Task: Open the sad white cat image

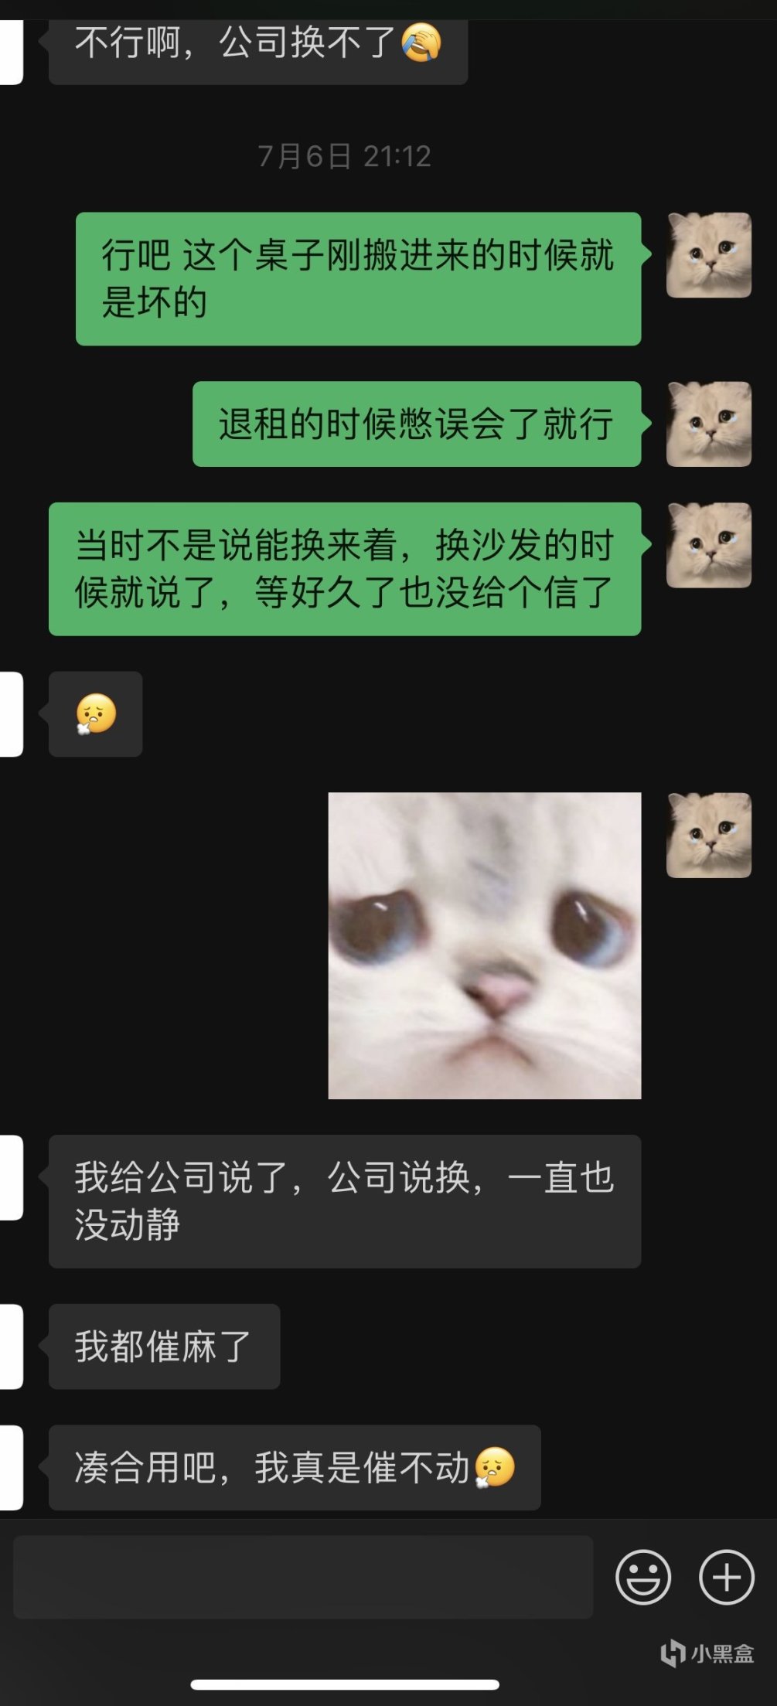Action: (x=485, y=945)
